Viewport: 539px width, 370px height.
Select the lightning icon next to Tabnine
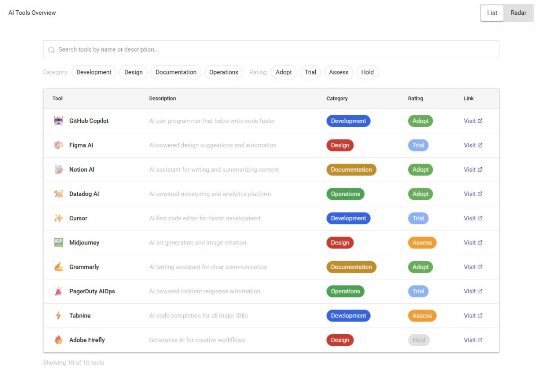(x=59, y=315)
